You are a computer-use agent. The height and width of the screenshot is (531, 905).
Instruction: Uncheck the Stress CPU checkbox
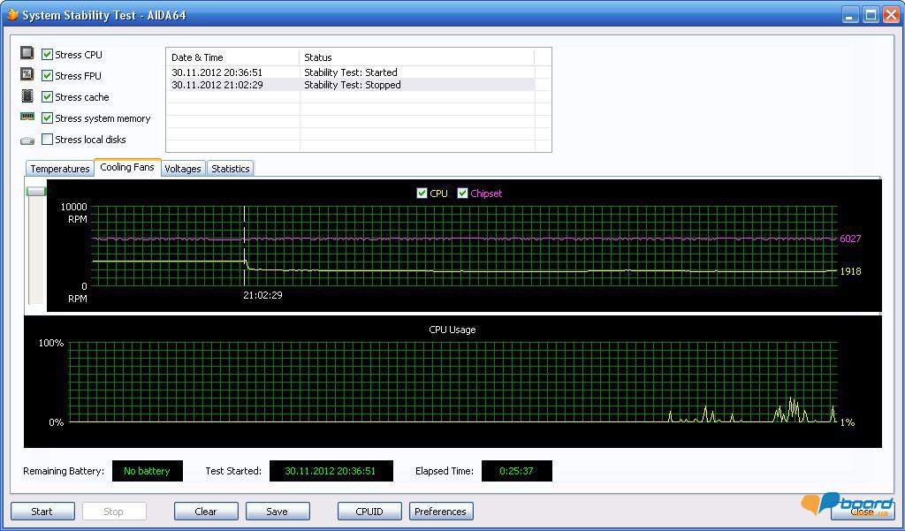pos(48,55)
